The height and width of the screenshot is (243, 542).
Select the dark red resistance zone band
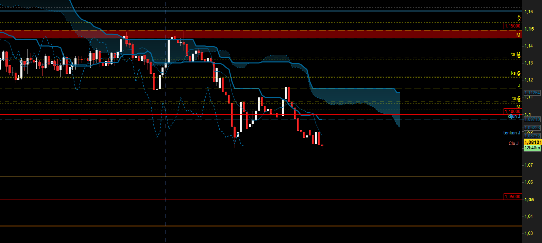coord(261,34)
